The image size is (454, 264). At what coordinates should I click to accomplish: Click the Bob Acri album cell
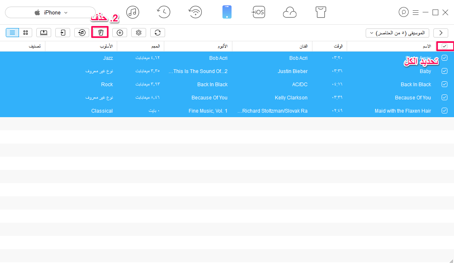218,58
